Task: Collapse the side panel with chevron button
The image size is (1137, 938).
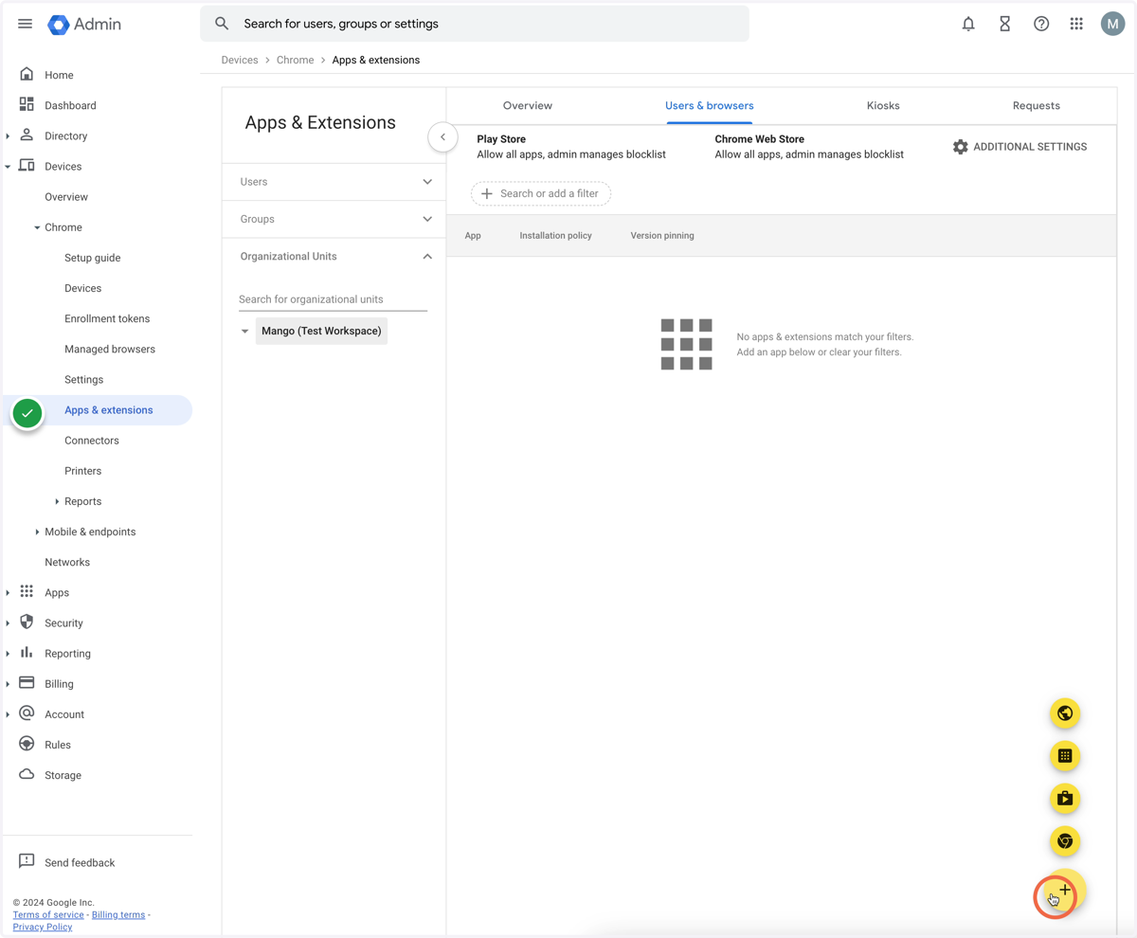Action: (x=442, y=137)
